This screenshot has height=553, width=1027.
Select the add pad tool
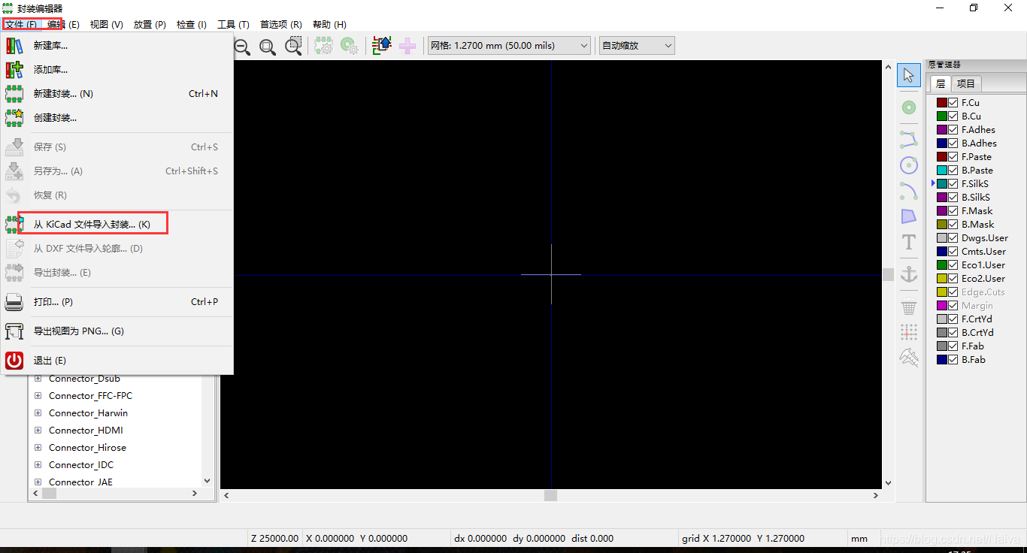pyautogui.click(x=909, y=108)
